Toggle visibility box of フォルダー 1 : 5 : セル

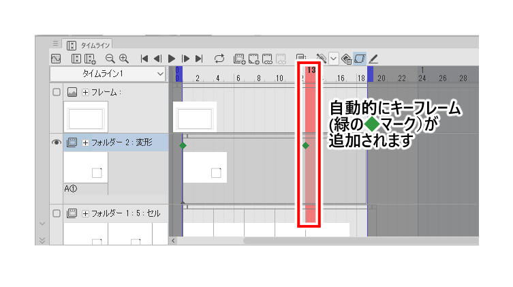coord(57,213)
